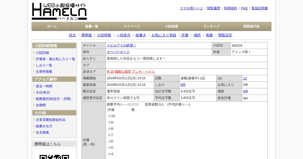The image size is (303, 159).
Task: Select the 非ログイン状態でも可 cell
Action: click(x=130, y=98)
